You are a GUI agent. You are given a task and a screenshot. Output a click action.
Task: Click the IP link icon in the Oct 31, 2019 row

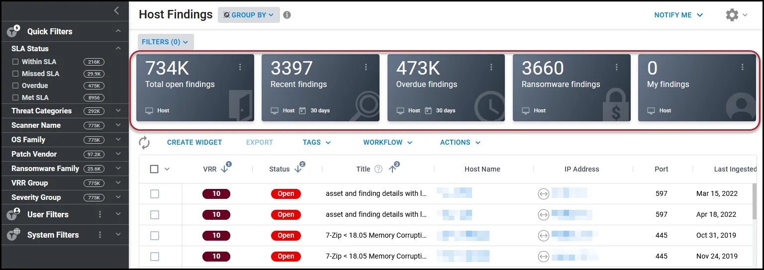click(544, 236)
